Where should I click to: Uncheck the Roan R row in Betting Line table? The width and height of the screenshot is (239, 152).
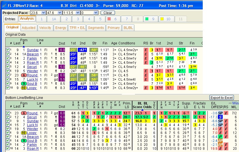pyautogui.click(x=8, y=148)
